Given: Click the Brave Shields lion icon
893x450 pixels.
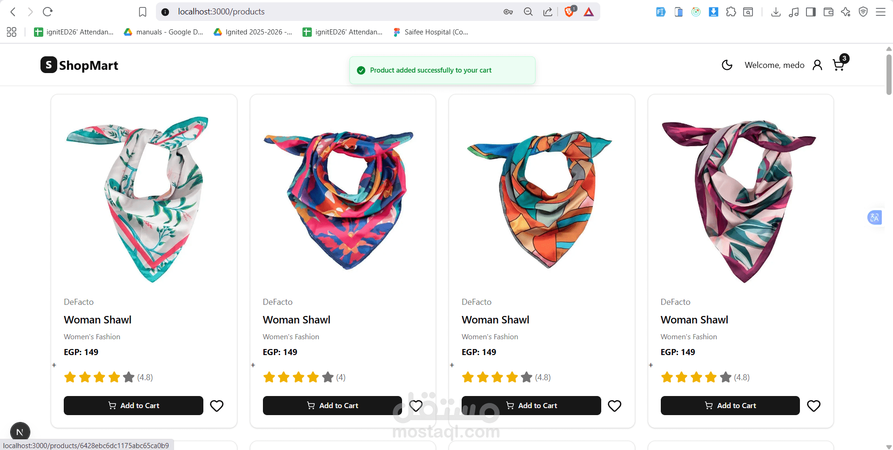Looking at the screenshot, I should (x=569, y=12).
